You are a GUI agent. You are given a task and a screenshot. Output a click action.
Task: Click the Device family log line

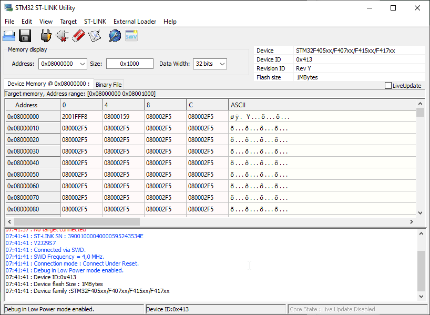coord(87,291)
